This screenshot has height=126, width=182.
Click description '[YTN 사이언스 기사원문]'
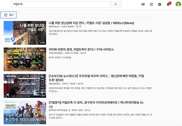(x=61, y=58)
